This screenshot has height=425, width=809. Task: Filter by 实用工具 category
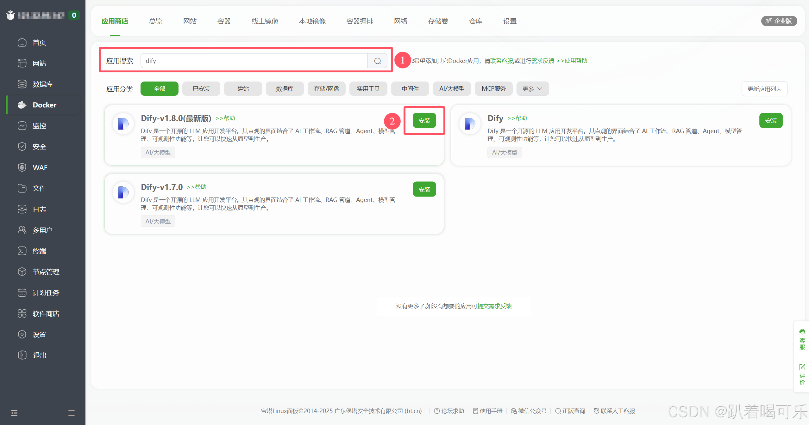(368, 89)
